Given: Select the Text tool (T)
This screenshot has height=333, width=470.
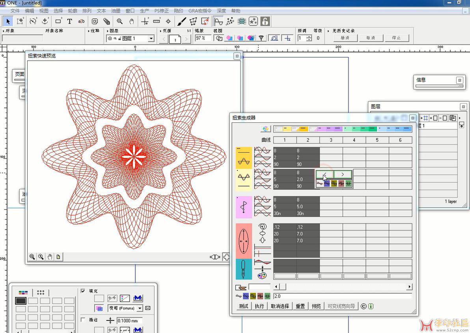Looking at the screenshot, I should coord(70,21).
